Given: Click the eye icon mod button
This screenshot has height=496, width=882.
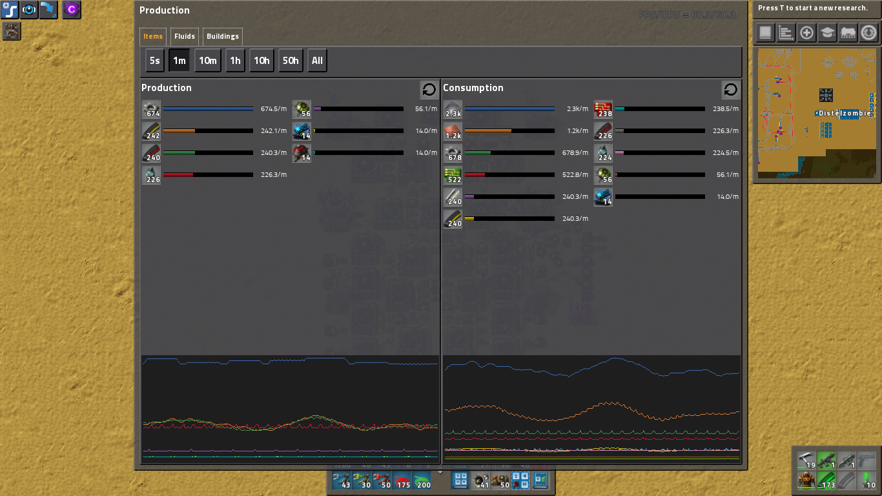Looking at the screenshot, I should click(x=30, y=9).
